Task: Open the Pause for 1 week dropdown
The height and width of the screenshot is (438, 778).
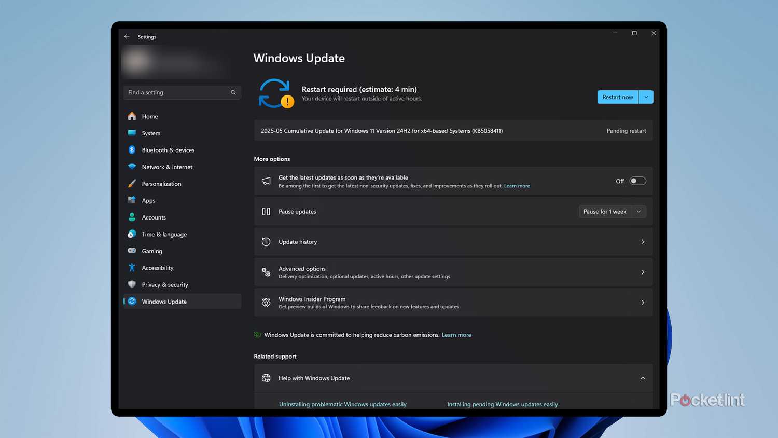Action: [x=612, y=211]
